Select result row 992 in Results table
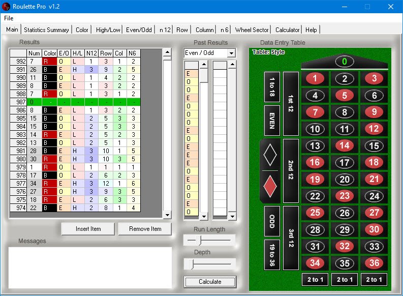The height and width of the screenshot is (296, 403). (75, 62)
